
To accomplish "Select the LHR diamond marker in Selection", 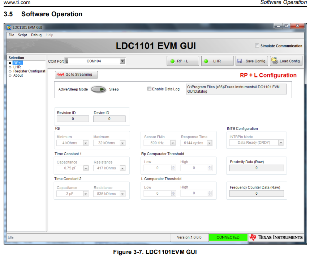I will [10, 67].
